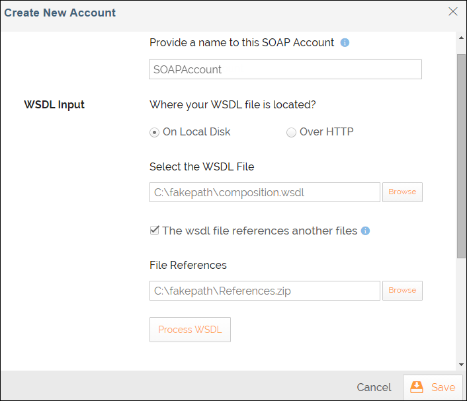Click the info icon beside SOAP Account name

tap(345, 43)
